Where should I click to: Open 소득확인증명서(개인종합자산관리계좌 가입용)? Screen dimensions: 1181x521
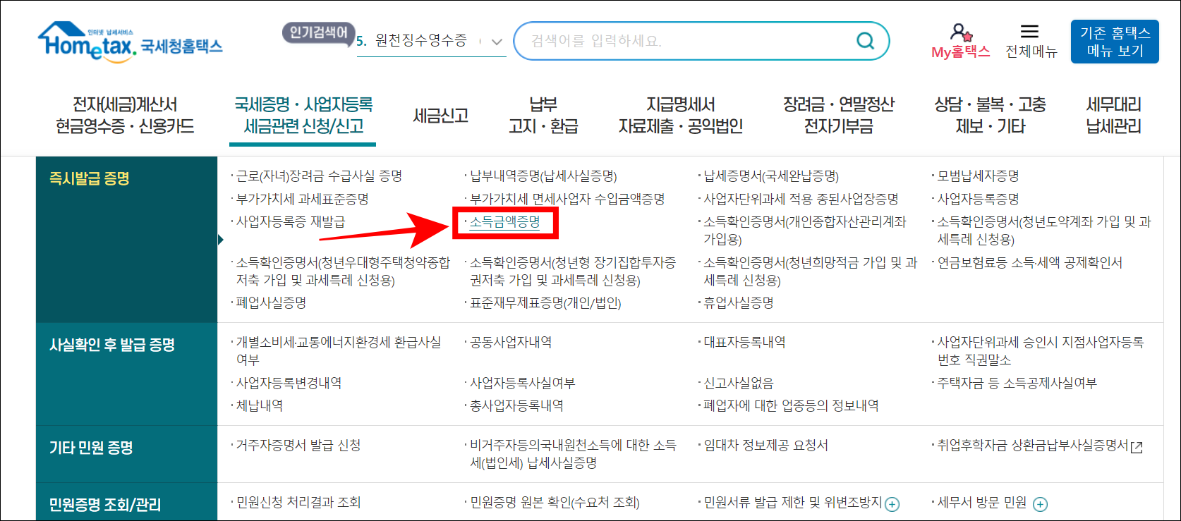[805, 231]
